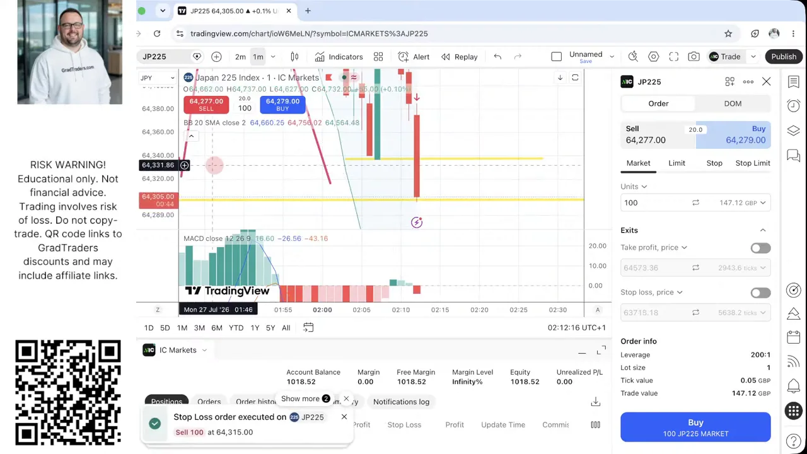Show more notifications
Screen dimensions: 807x454
306,399
